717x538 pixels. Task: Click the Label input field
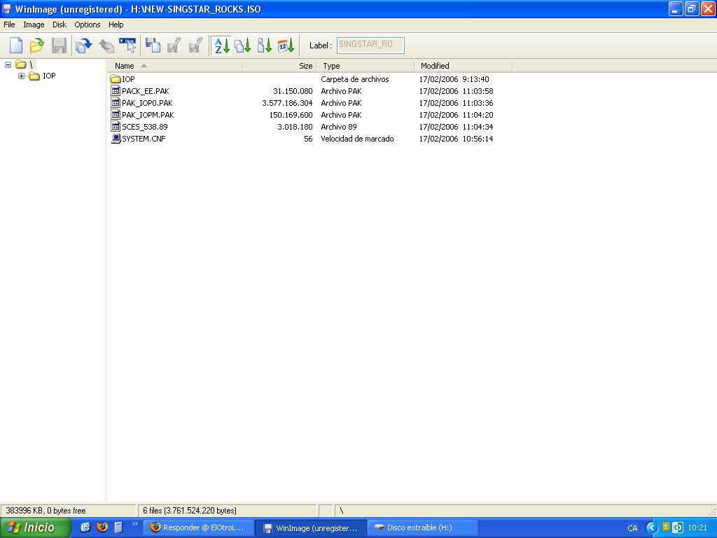tap(371, 46)
